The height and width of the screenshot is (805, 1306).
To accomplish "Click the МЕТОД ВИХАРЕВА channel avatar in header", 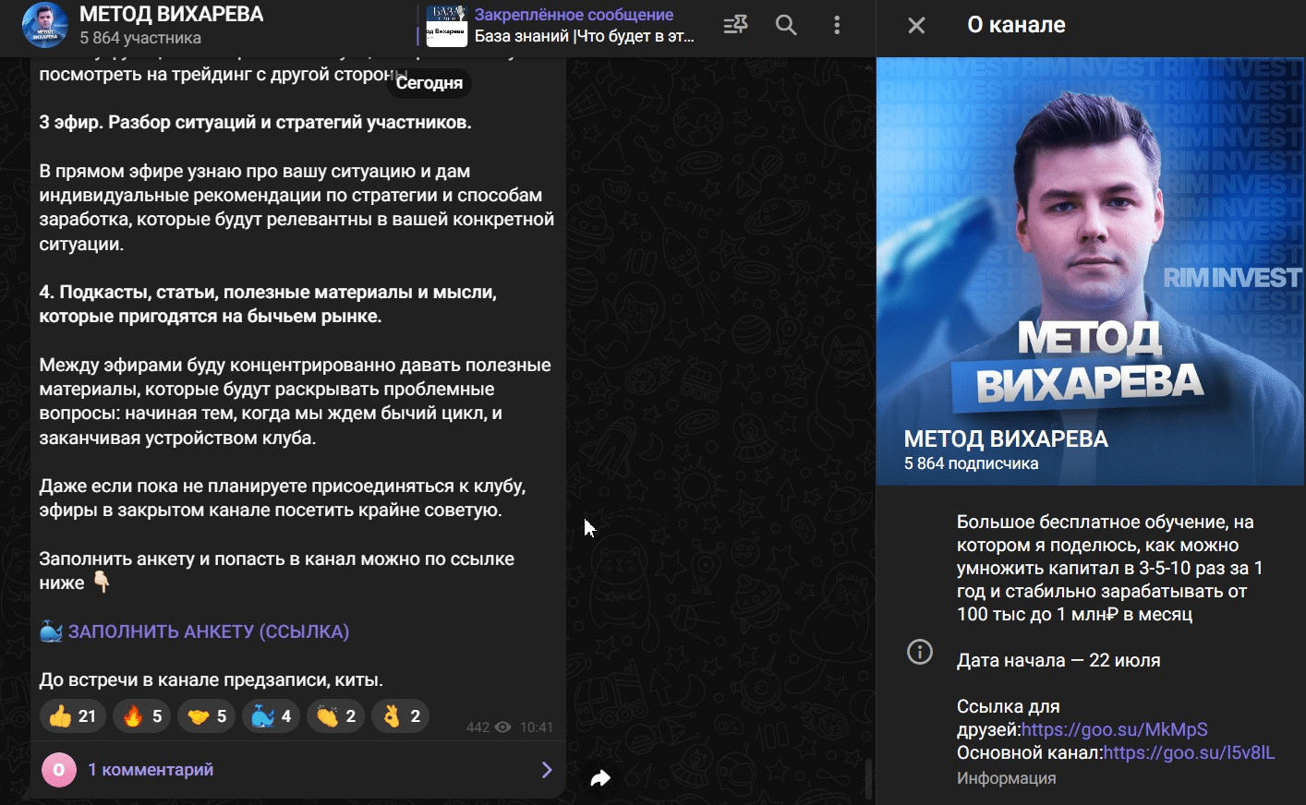I will point(44,25).
